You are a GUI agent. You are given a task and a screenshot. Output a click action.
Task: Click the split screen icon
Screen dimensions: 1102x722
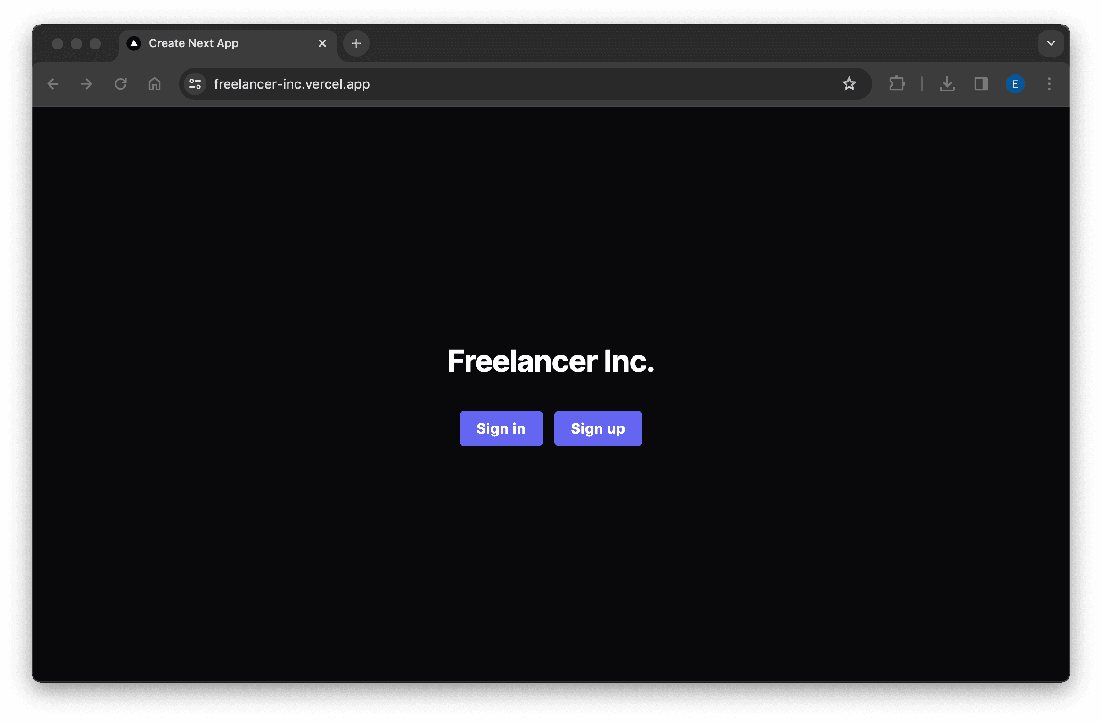[x=981, y=84]
